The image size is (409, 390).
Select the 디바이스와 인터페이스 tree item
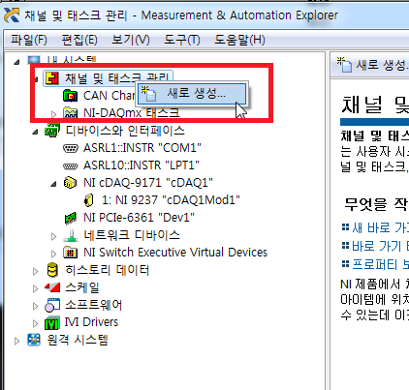coord(125,131)
